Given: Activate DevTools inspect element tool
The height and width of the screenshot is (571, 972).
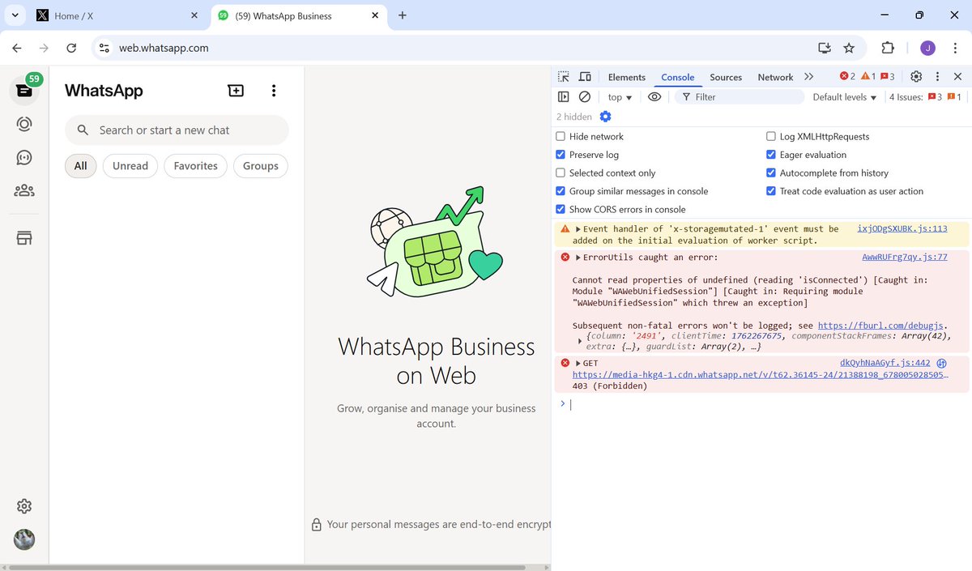Looking at the screenshot, I should tap(564, 77).
